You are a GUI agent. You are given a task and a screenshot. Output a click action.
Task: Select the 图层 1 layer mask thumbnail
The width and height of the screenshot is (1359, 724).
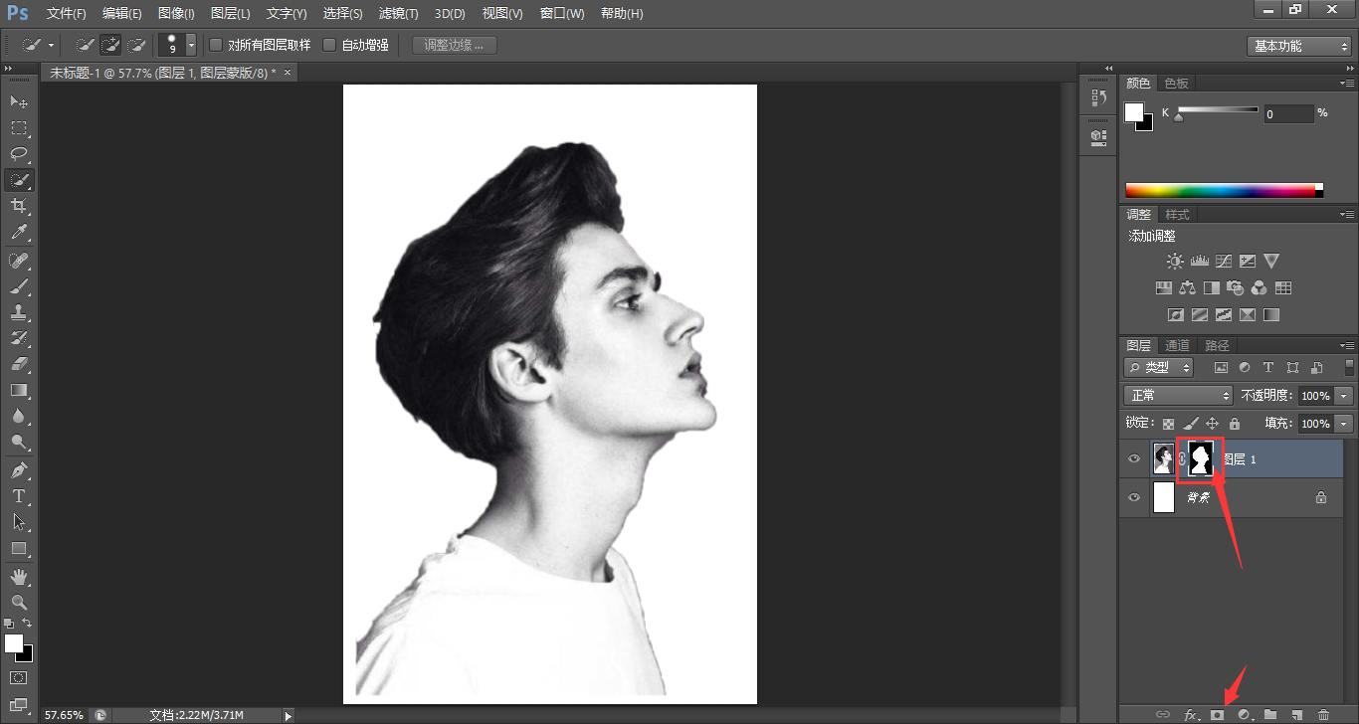[1202, 458]
